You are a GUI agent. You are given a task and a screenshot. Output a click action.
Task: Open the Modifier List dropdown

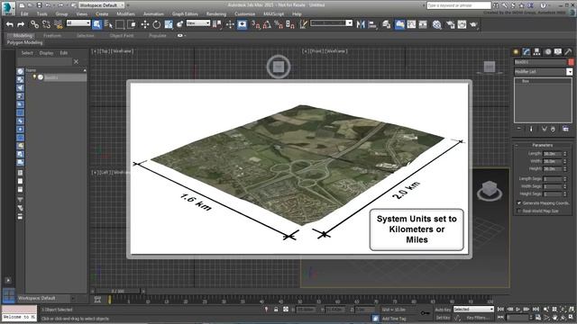coord(543,72)
